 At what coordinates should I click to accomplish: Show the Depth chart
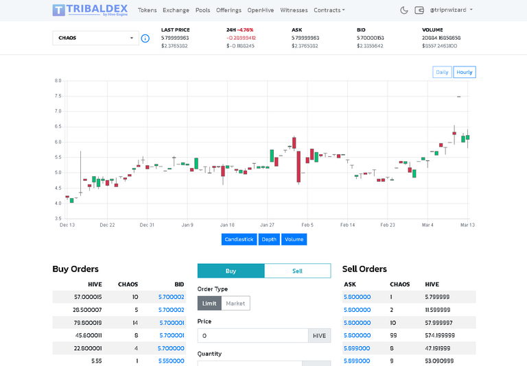[x=269, y=239]
